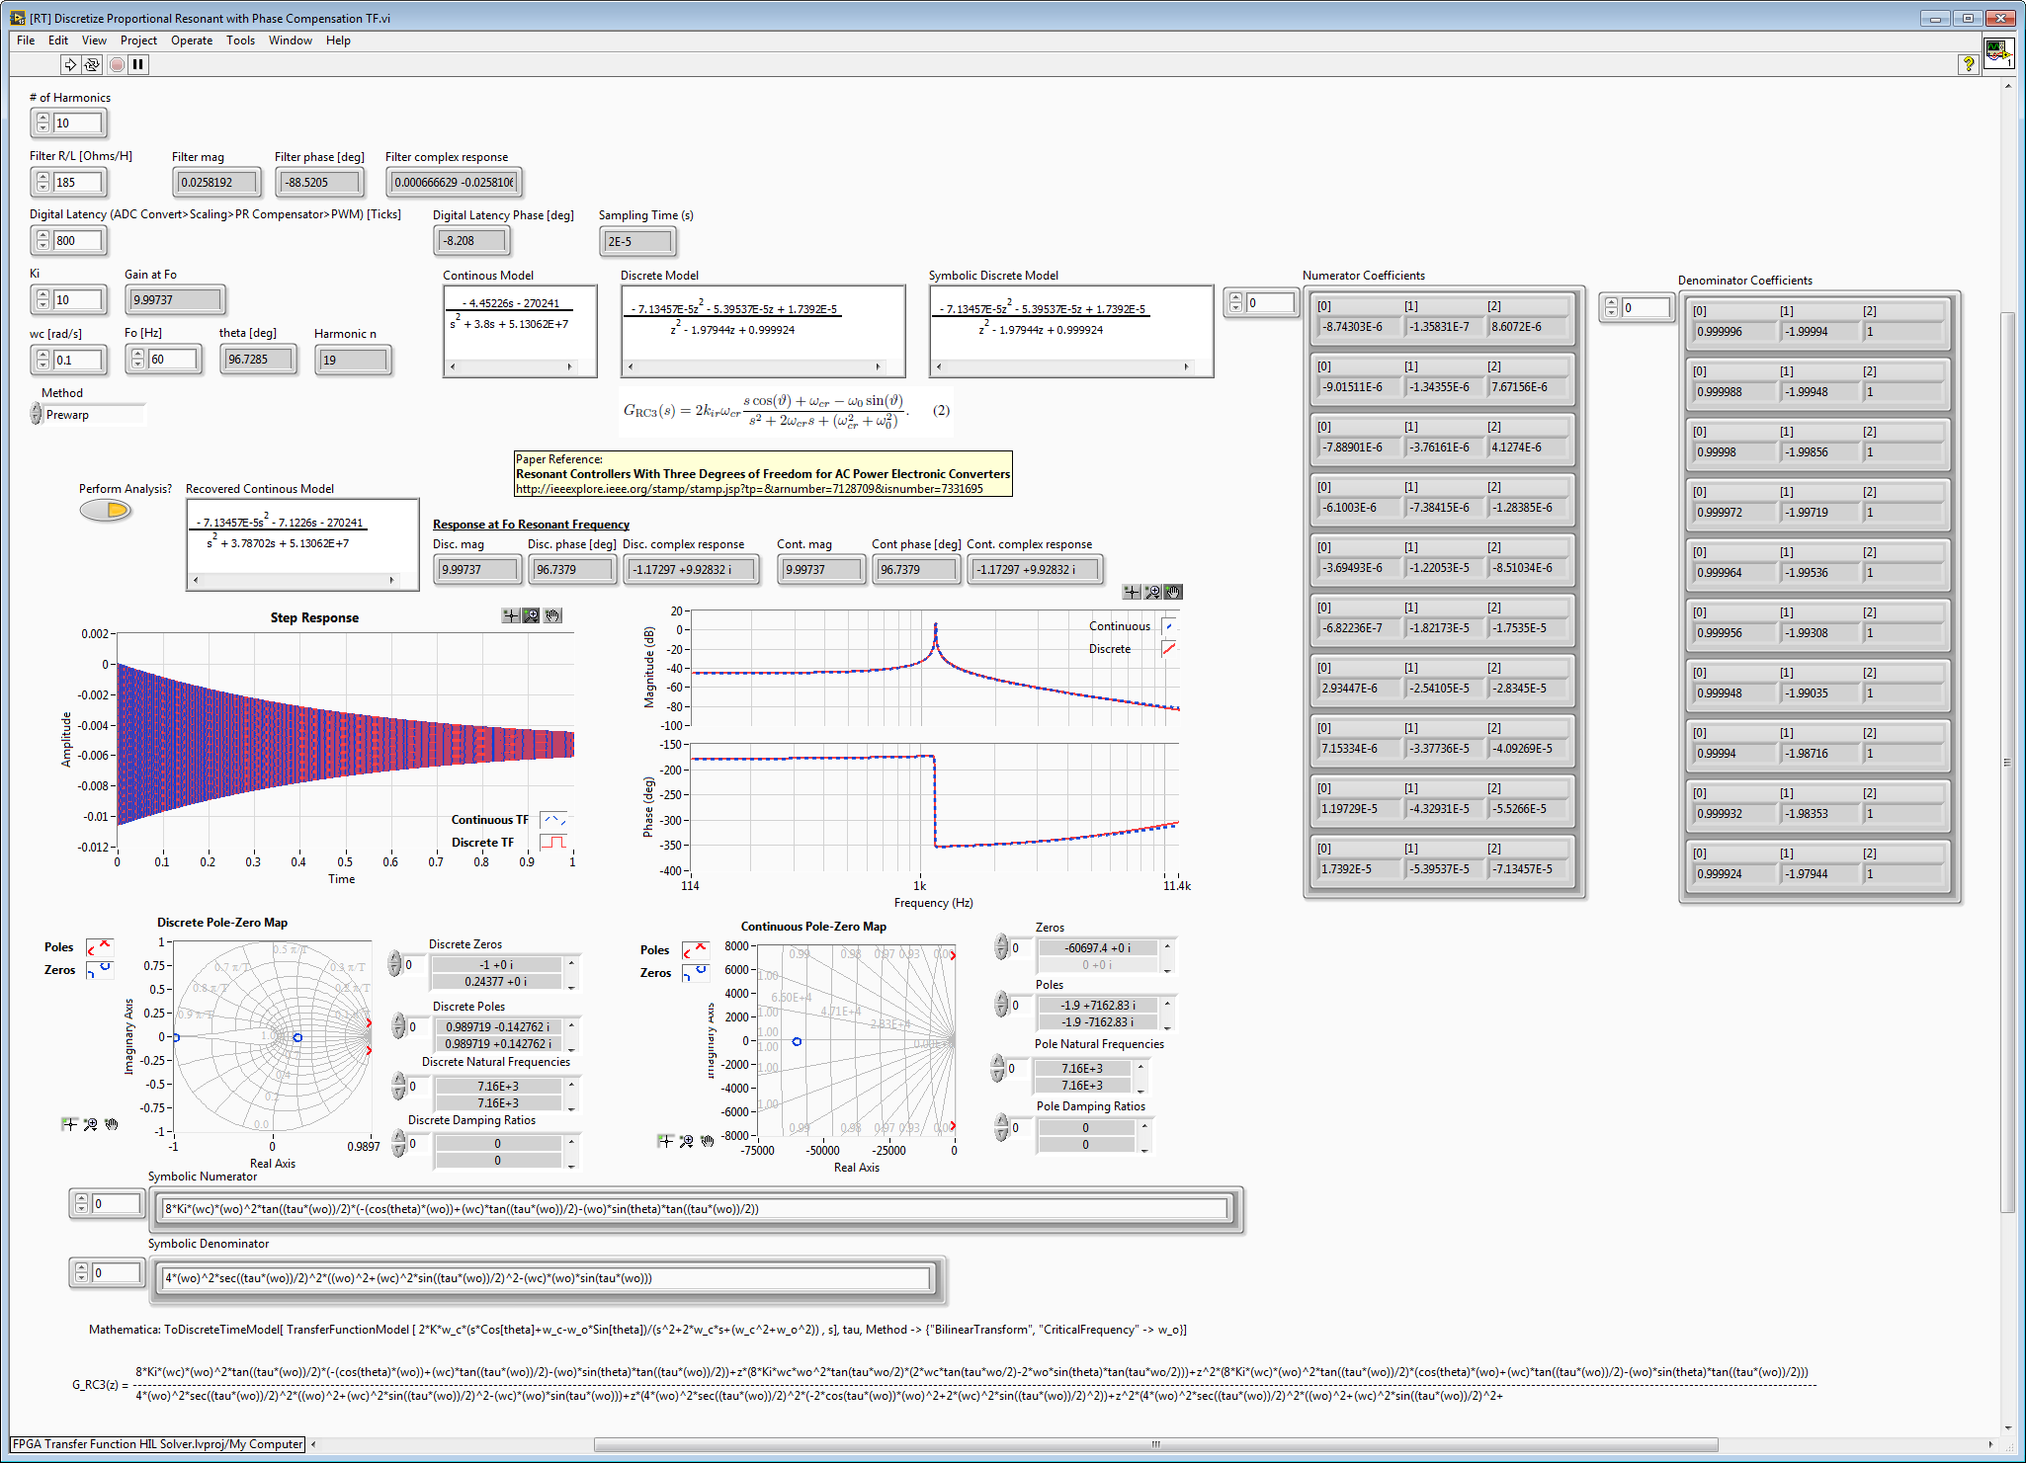Viewport: 2026px width, 1463px height.
Task: Click FPGA Transfer Function HIL Solver project path
Action: (158, 1444)
